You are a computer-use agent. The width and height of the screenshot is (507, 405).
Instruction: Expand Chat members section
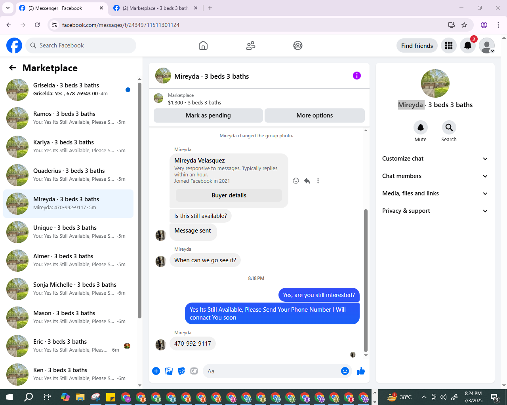(x=435, y=176)
